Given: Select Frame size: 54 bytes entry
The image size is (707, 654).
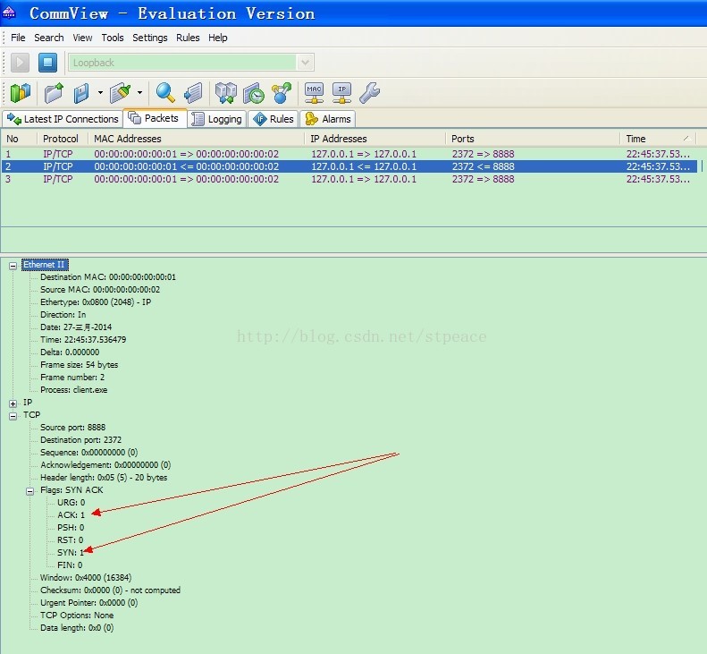Looking at the screenshot, I should pyautogui.click(x=80, y=365).
